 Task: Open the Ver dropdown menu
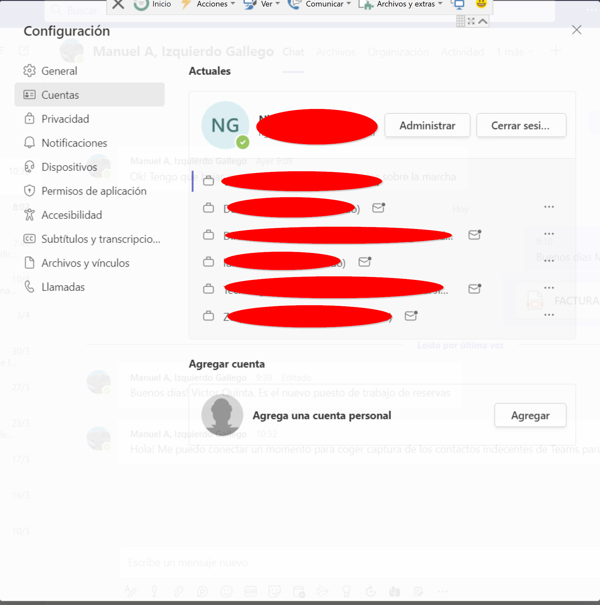point(262,4)
